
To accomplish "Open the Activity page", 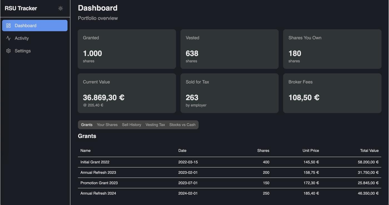I will click(22, 38).
